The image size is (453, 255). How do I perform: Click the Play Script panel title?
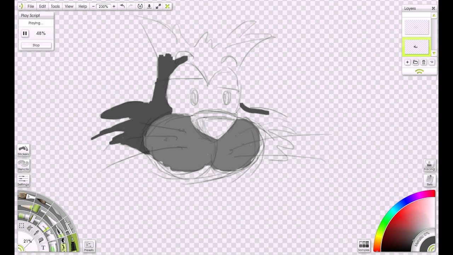pyautogui.click(x=30, y=16)
